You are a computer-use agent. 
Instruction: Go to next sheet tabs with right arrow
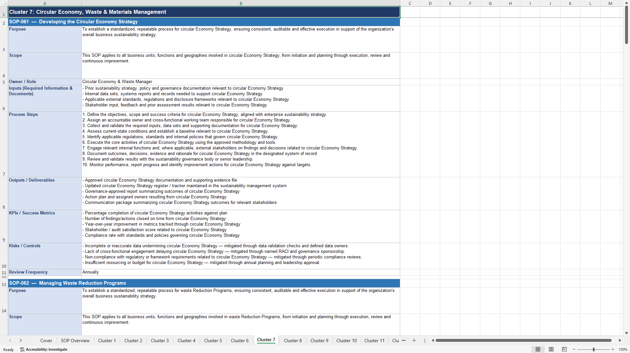[21, 341]
